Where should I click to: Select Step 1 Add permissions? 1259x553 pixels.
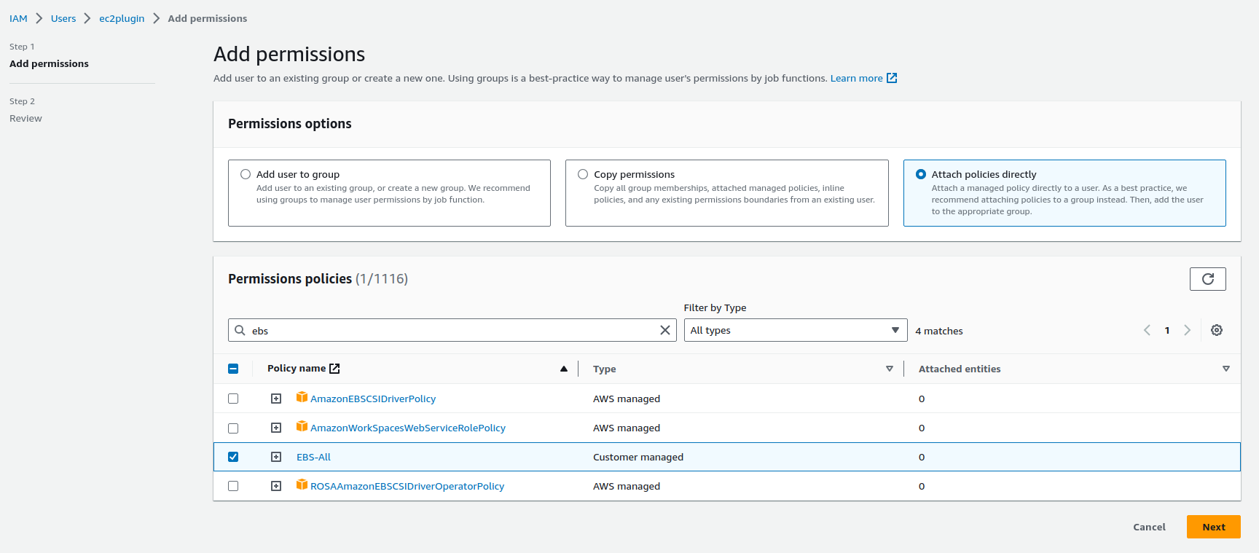tap(49, 63)
